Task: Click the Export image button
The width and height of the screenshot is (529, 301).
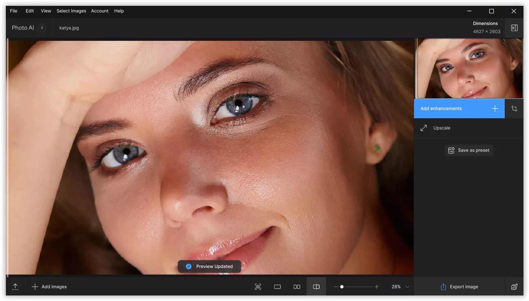Action: point(459,286)
